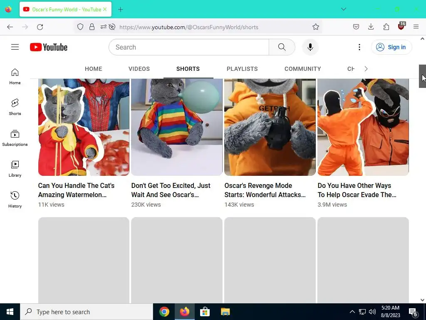Open the orange hoodie cat short thumbnail
426x320 pixels.
click(270, 127)
